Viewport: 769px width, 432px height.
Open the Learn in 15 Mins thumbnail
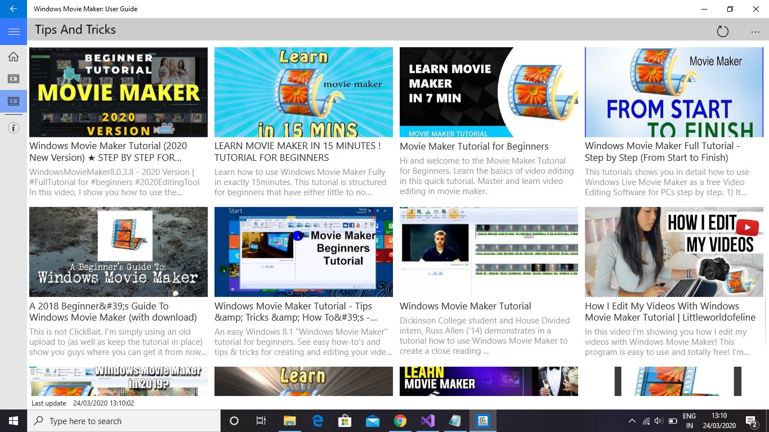pyautogui.click(x=303, y=92)
